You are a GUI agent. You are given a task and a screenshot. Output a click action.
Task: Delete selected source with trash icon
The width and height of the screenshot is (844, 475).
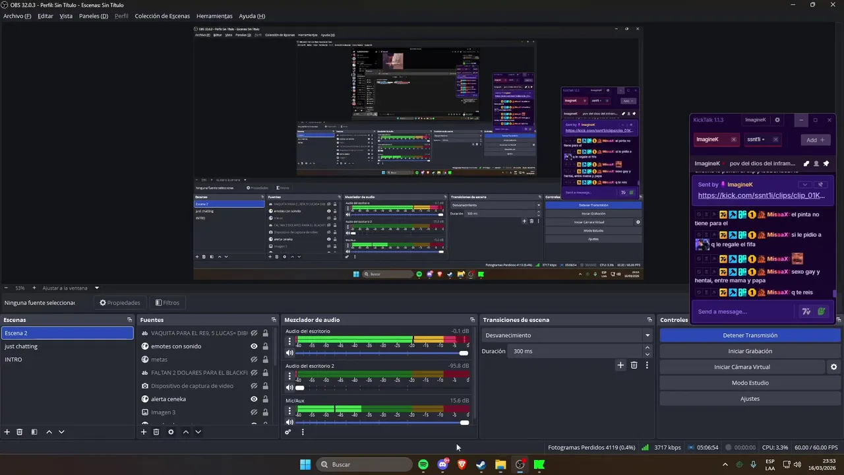pos(156,432)
